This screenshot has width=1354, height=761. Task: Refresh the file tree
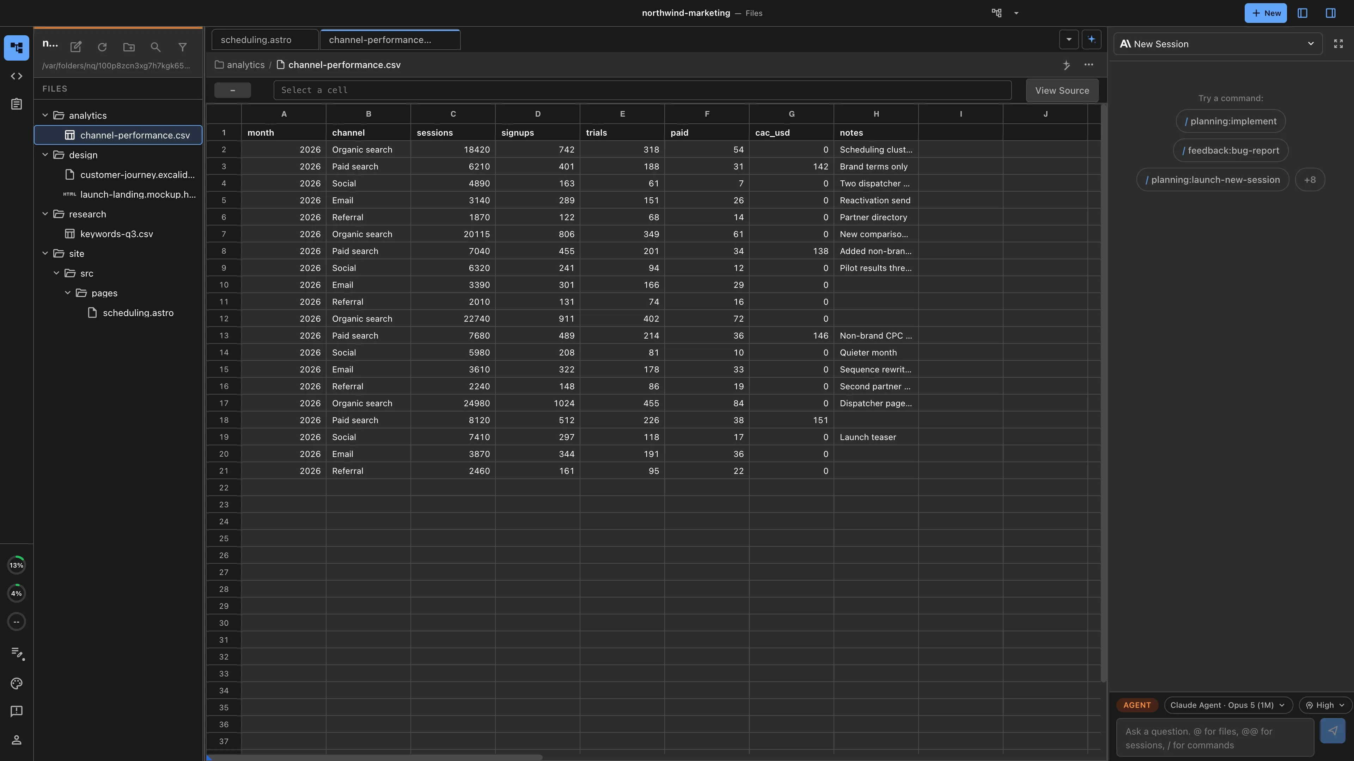(103, 47)
